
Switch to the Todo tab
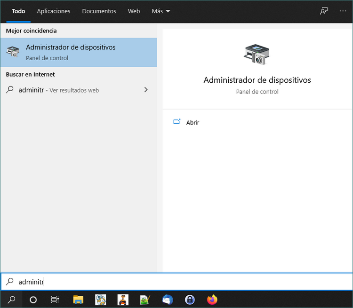(x=18, y=11)
